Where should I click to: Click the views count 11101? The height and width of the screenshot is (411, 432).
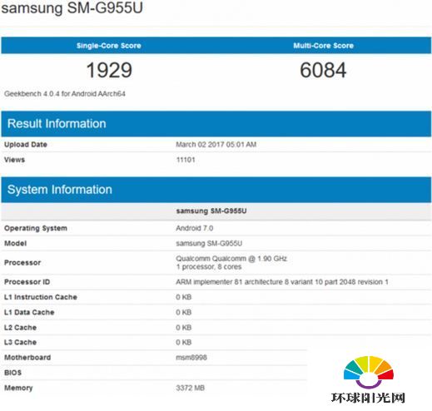pos(186,160)
